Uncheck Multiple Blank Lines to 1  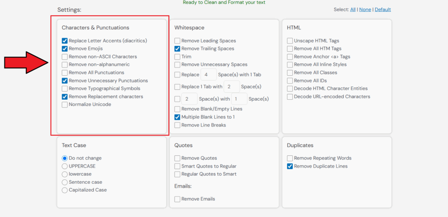(x=178, y=117)
